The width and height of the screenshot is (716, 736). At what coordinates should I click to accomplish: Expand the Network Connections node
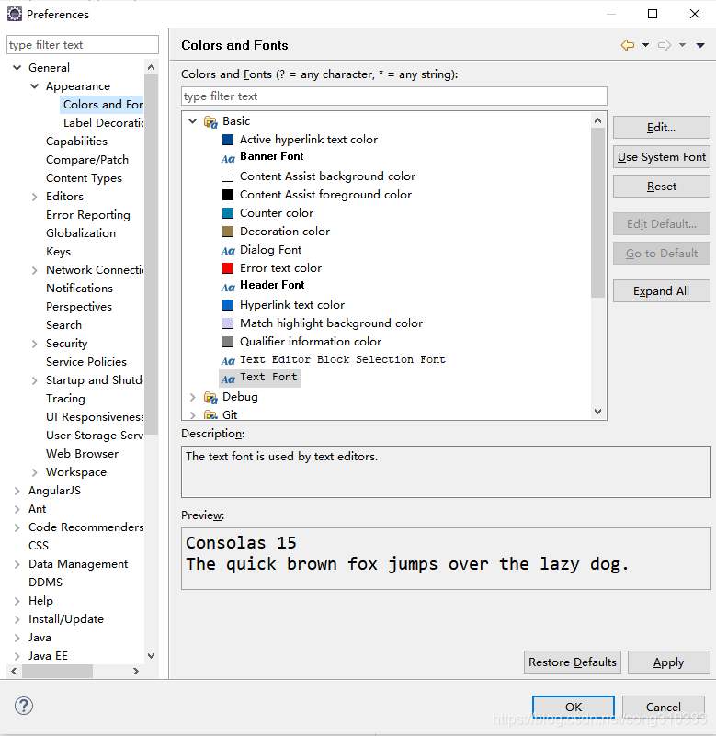coord(34,270)
